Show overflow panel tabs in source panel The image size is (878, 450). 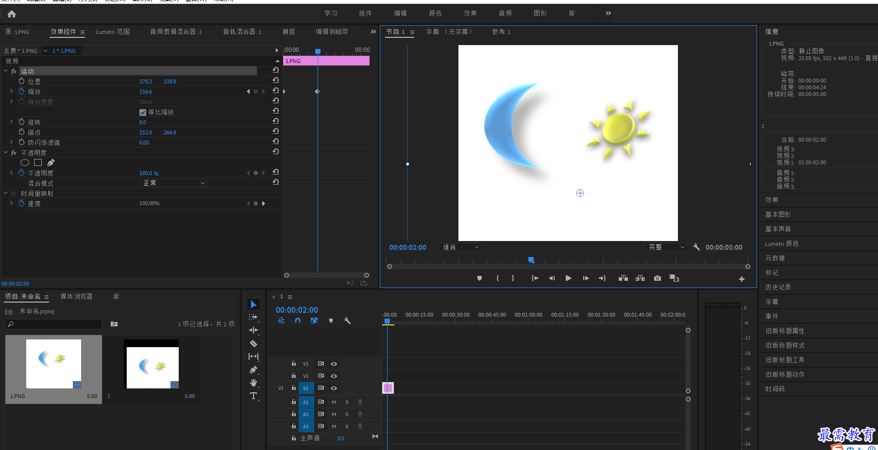373,32
